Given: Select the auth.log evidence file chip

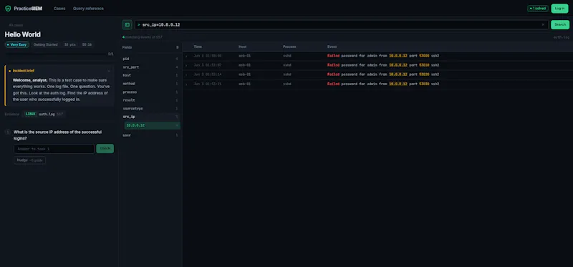Looking at the screenshot, I should 44,114.
